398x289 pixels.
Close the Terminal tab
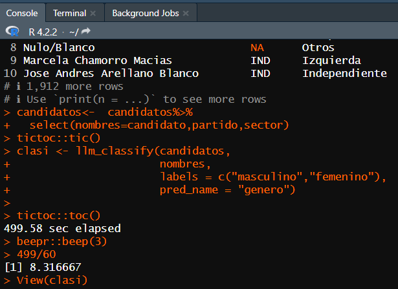pyautogui.click(x=93, y=13)
